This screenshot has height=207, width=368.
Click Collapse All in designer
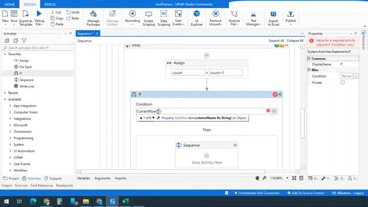(295, 41)
